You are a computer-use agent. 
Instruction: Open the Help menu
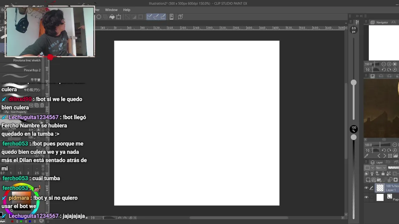click(x=127, y=10)
